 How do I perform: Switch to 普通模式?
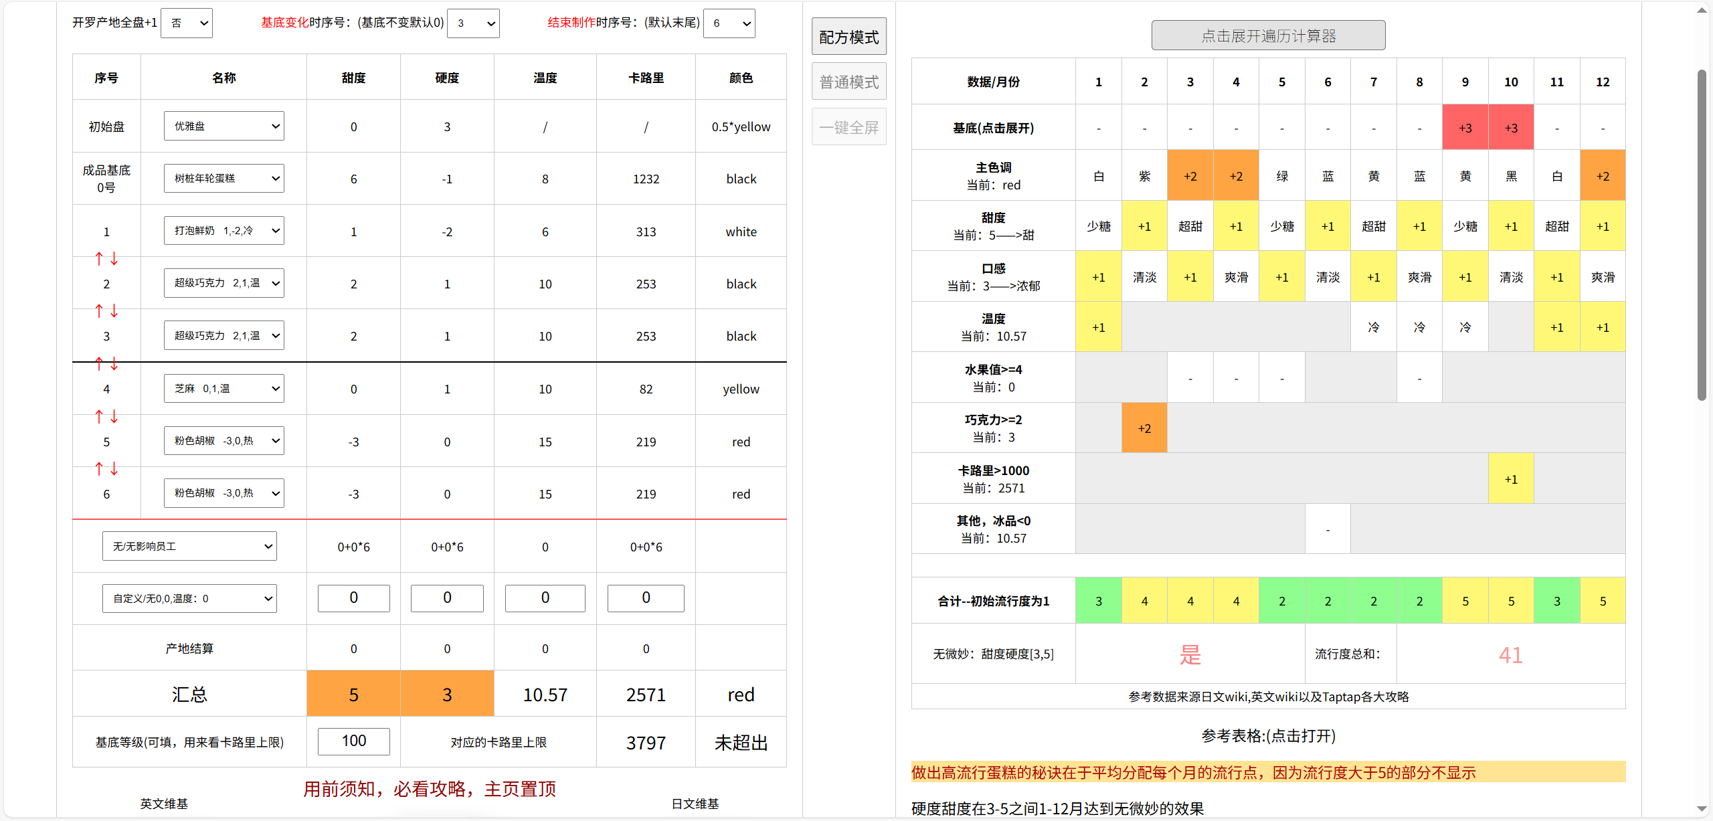tap(849, 82)
